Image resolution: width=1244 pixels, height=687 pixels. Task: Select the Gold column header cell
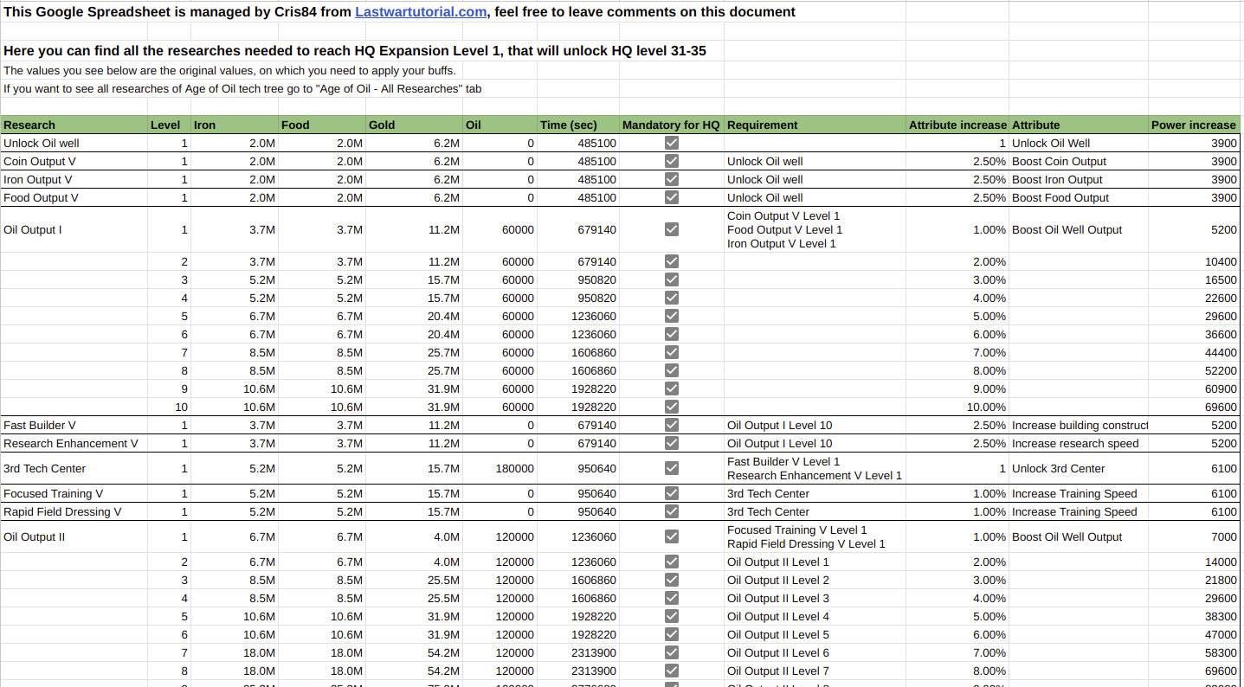[413, 125]
